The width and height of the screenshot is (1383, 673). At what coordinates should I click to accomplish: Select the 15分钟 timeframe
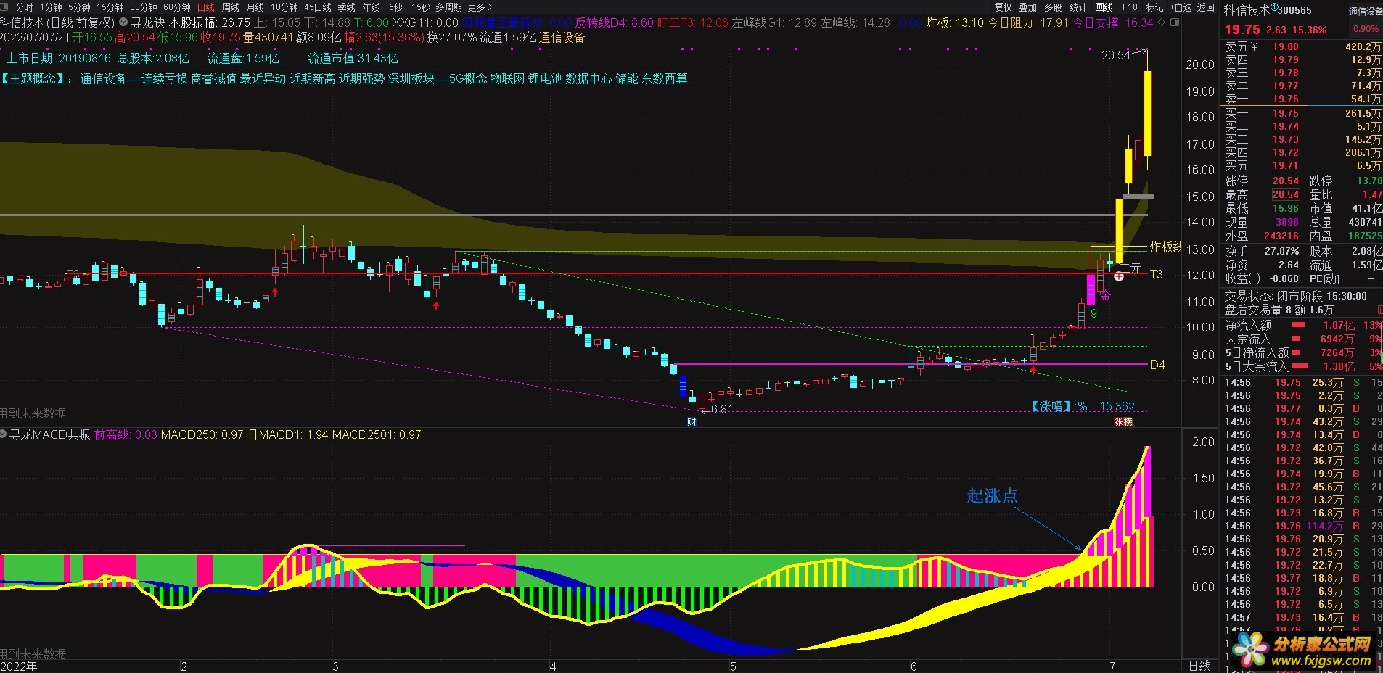pos(110,7)
